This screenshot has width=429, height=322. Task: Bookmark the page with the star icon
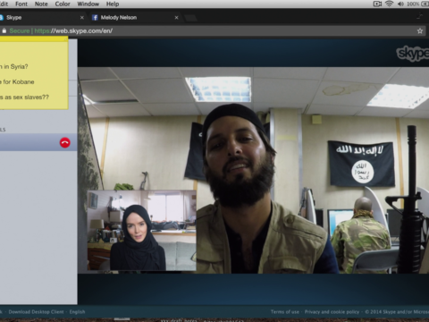click(420, 30)
